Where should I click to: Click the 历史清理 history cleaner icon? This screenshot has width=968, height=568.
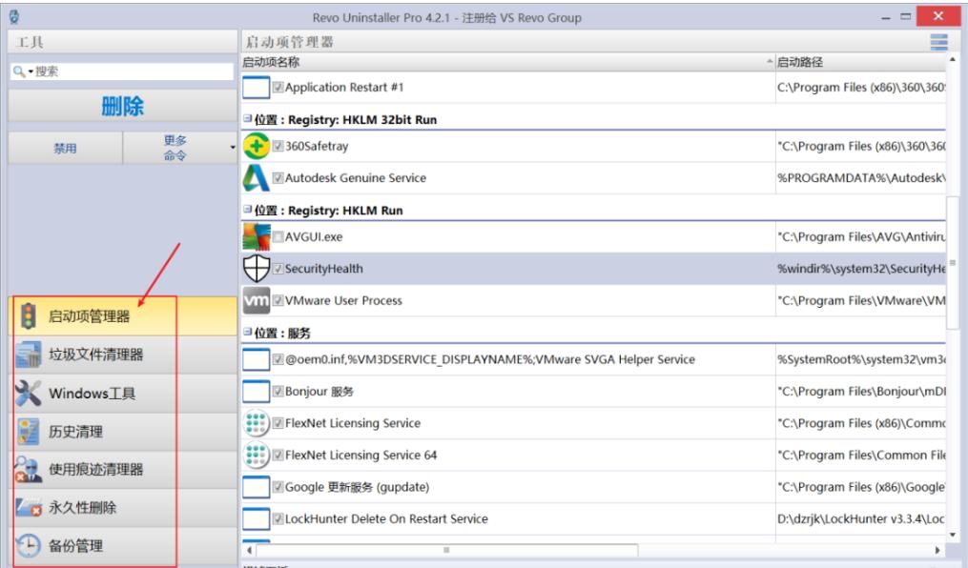point(27,432)
